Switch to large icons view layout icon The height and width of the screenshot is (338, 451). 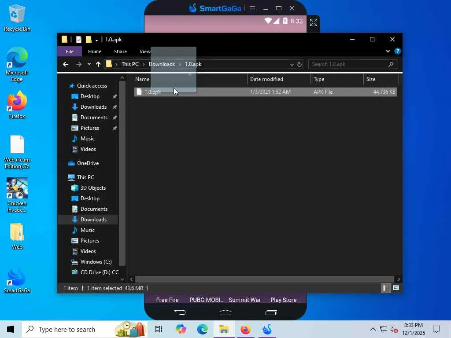[x=396, y=288]
